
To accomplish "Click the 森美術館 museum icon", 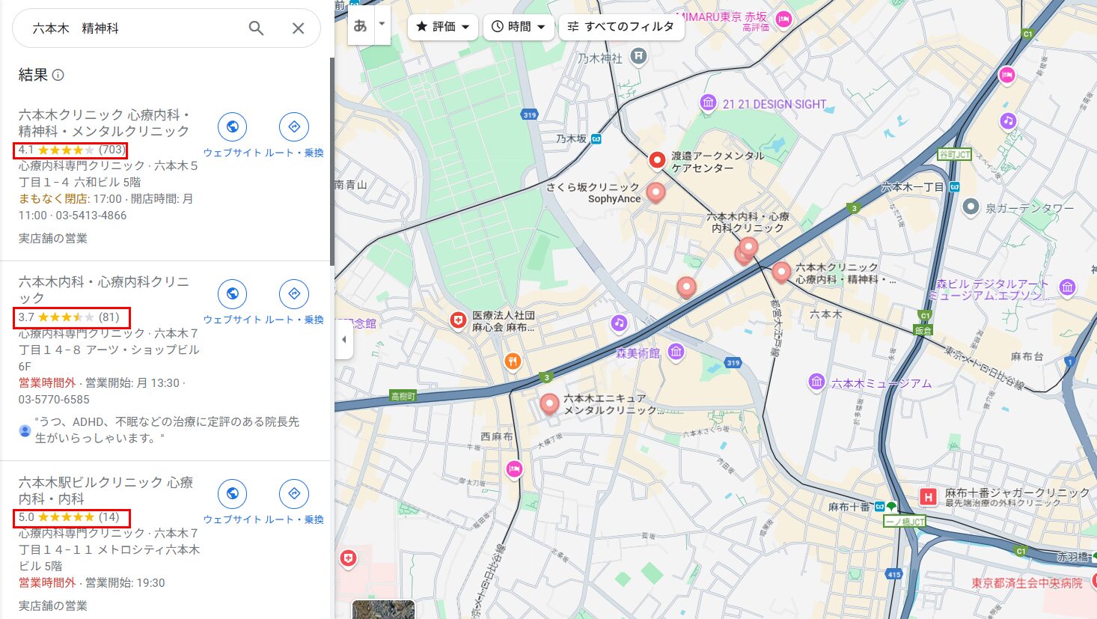I will point(676,353).
